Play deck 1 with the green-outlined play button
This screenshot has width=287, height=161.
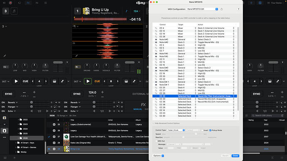[88, 81]
